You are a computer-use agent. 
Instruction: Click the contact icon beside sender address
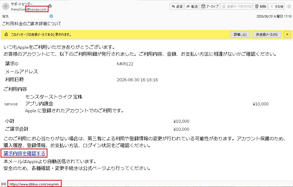[x=50, y=6]
